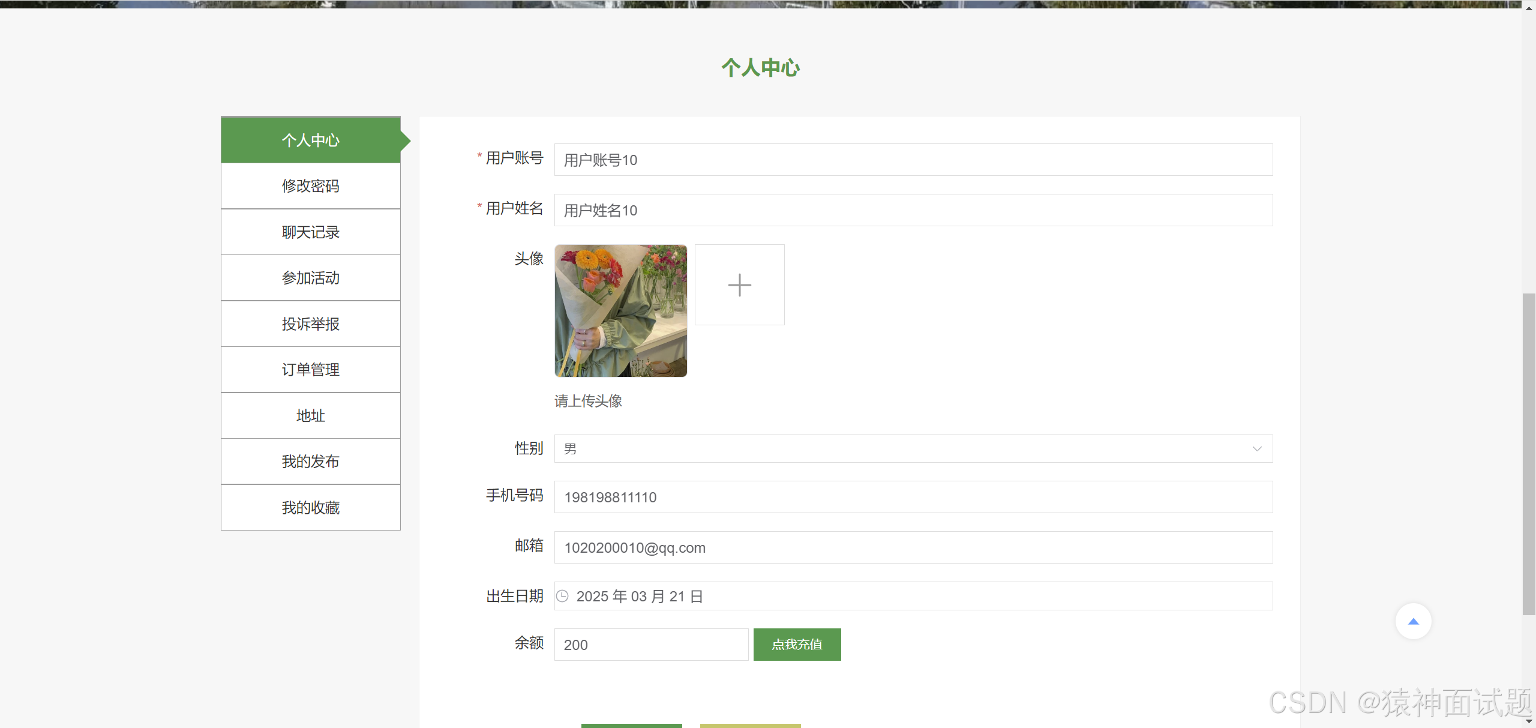Click the page vertical scrollbar thumb
This screenshot has width=1536, height=728.
(1529, 453)
